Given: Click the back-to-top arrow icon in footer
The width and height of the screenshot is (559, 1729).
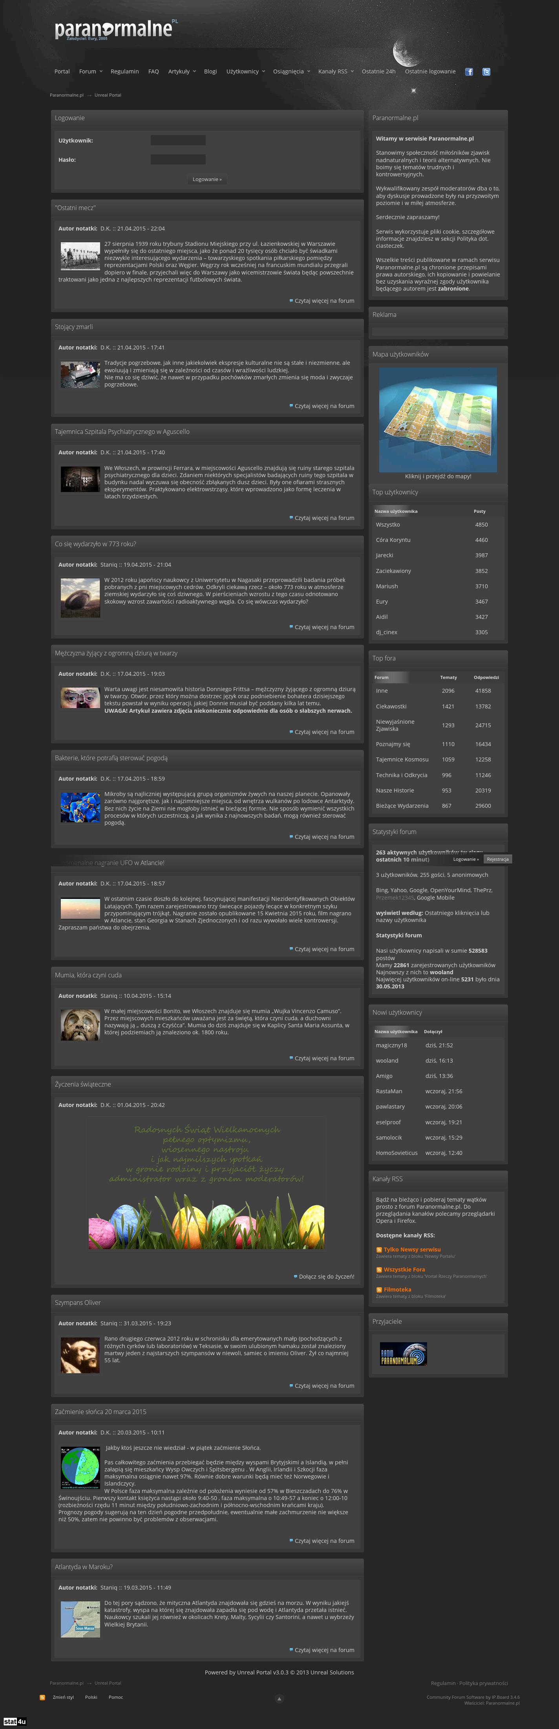Looking at the screenshot, I should [279, 1699].
